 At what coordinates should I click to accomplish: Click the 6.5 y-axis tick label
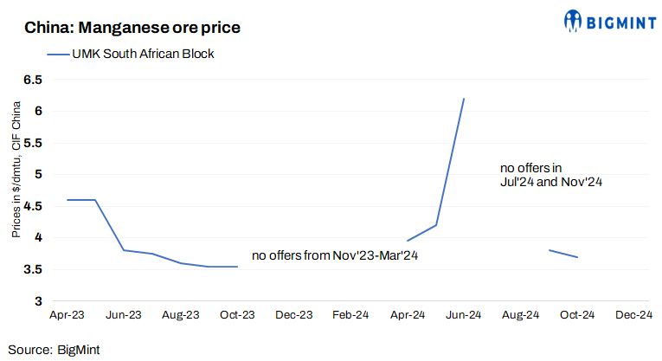[33, 80]
